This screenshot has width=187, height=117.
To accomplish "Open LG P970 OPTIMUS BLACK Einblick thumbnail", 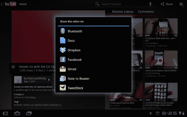I will click(161, 92).
